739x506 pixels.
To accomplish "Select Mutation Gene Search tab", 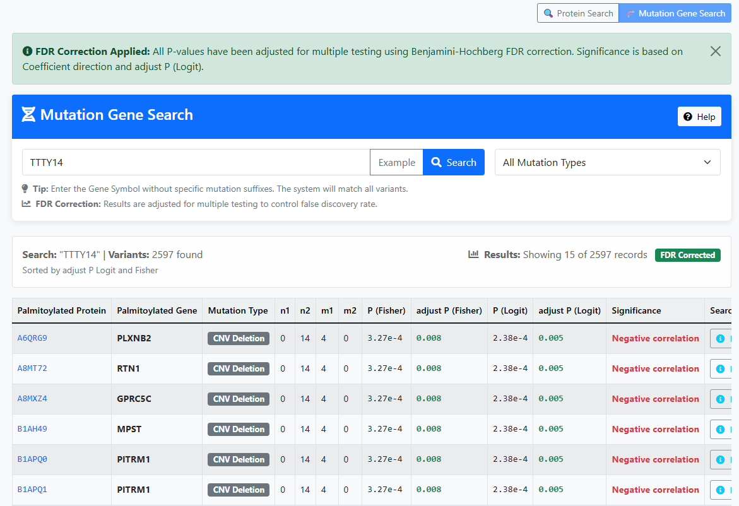I will coord(675,13).
